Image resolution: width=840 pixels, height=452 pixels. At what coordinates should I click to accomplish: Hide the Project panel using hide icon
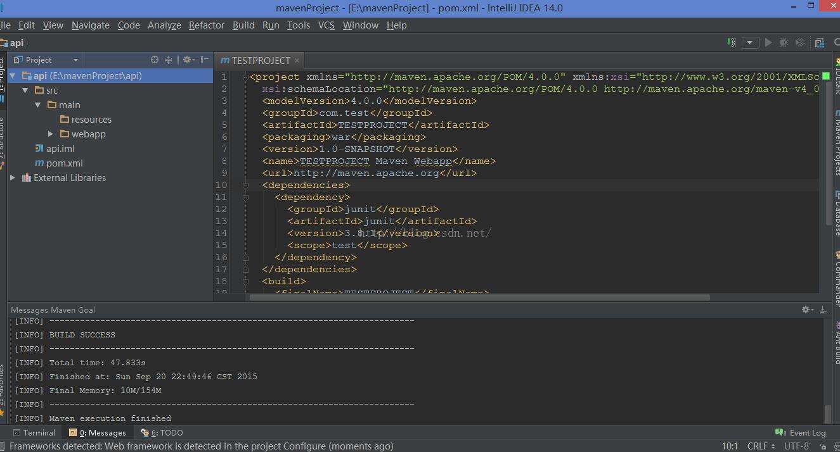tap(204, 60)
